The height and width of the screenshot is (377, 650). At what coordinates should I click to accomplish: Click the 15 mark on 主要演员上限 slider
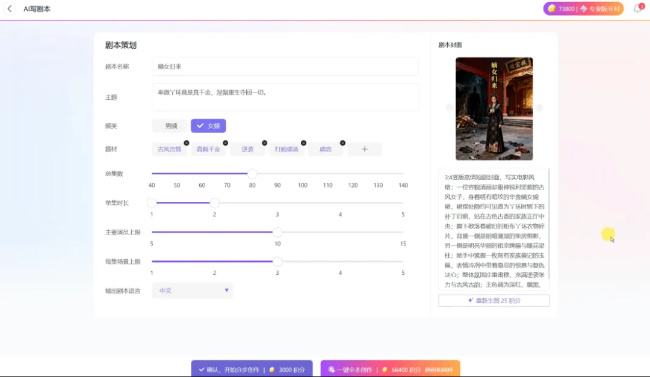point(403,244)
